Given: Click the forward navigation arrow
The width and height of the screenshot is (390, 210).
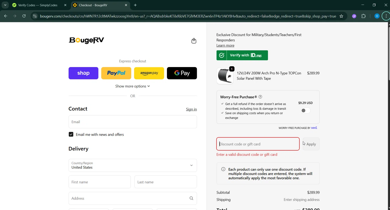Looking at the screenshot, I should [15, 16].
